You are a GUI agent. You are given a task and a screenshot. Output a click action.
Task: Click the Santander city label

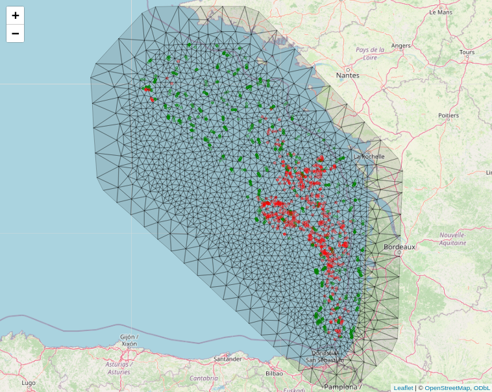pyautogui.click(x=227, y=359)
